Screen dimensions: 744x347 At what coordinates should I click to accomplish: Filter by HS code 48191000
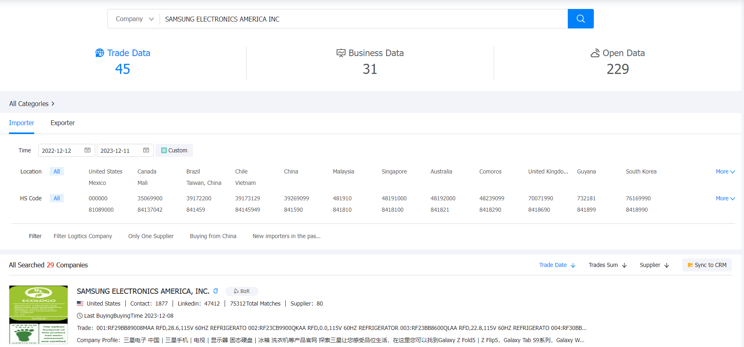[394, 198]
